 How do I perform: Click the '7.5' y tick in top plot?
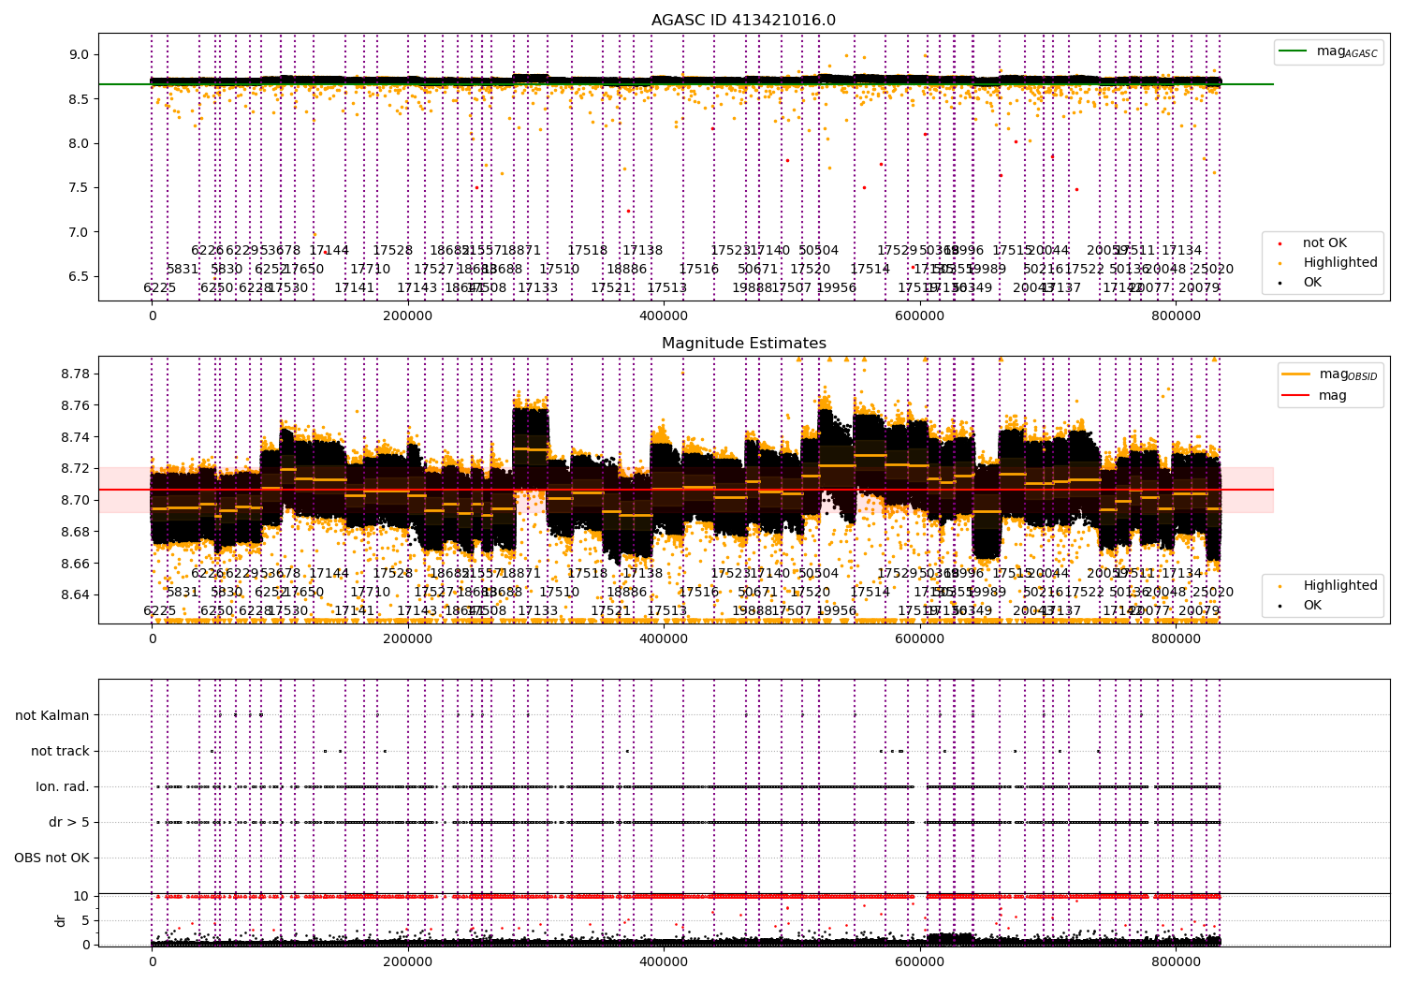pyautogui.click(x=79, y=187)
